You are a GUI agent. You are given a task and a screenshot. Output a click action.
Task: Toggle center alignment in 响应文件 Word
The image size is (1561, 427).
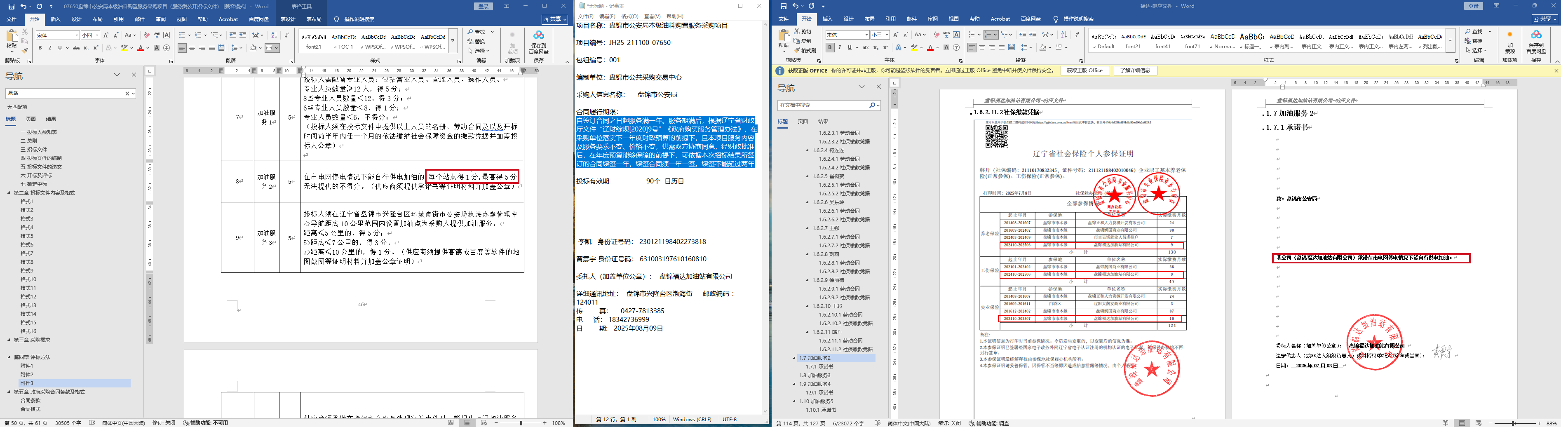pos(982,47)
